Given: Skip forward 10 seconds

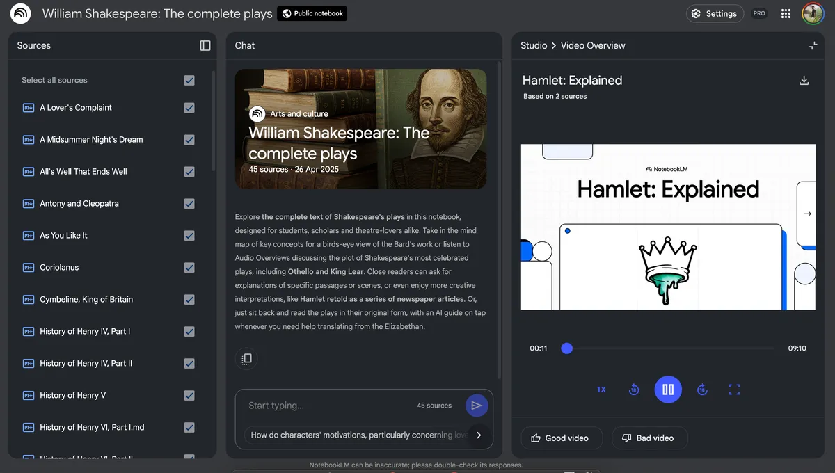Looking at the screenshot, I should coord(702,390).
